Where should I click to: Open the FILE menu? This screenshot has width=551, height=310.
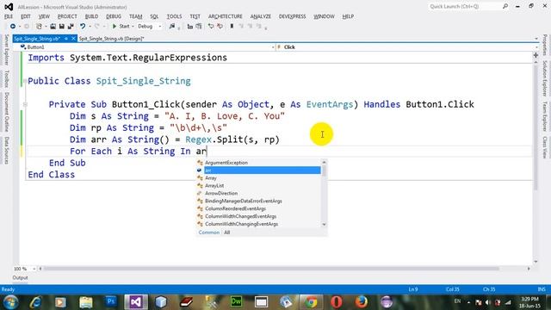pos(9,16)
